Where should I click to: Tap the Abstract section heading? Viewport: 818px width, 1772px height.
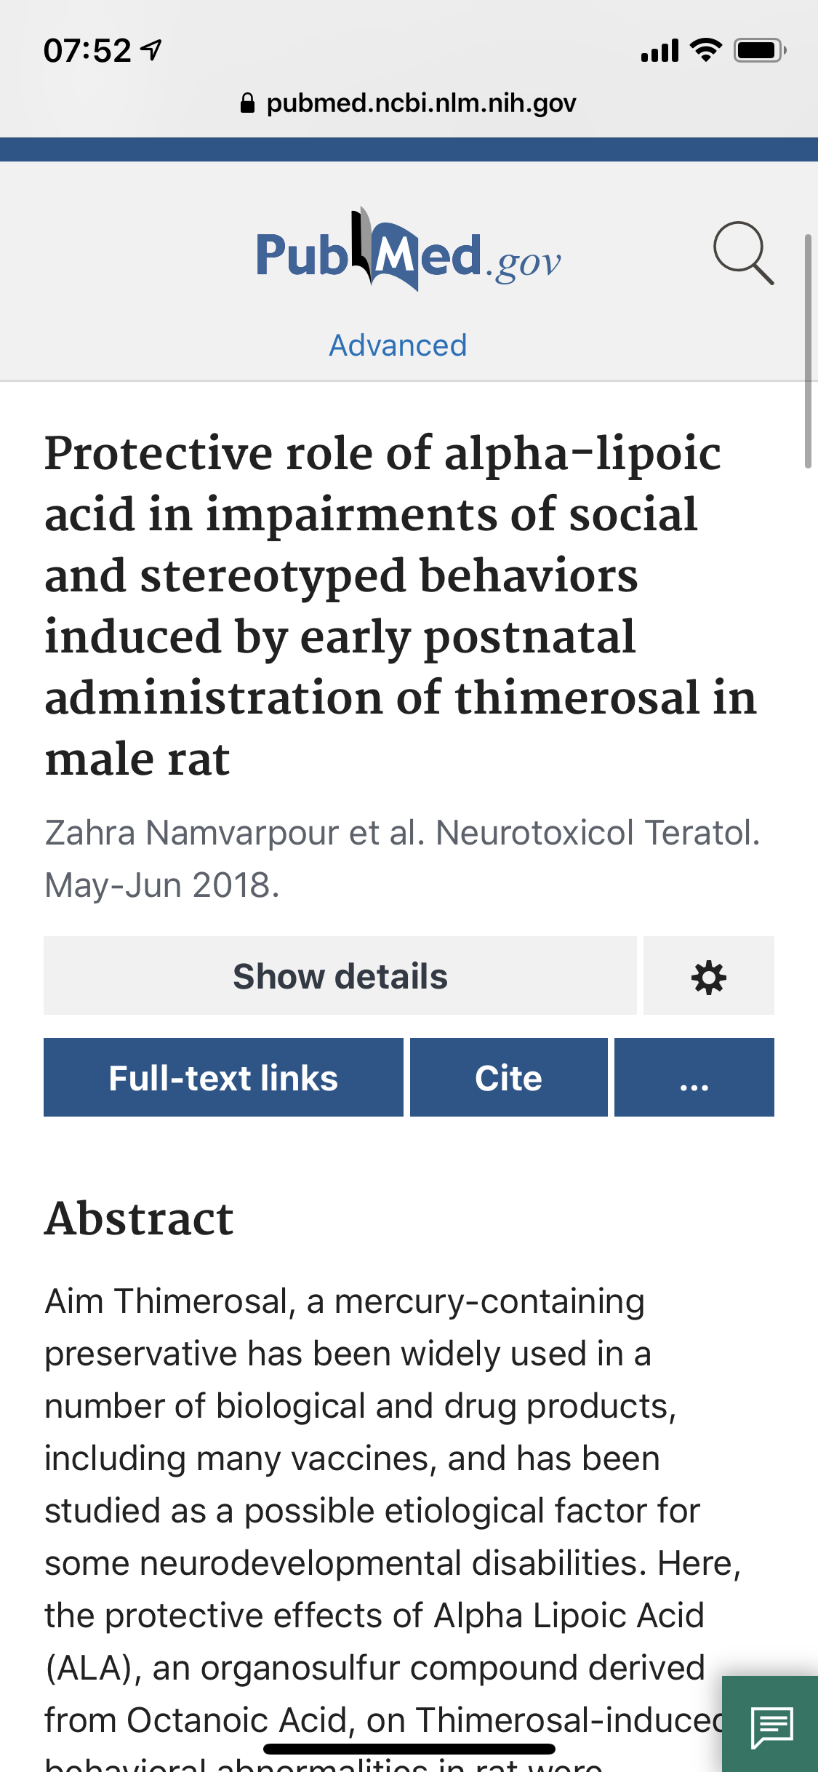click(139, 1218)
